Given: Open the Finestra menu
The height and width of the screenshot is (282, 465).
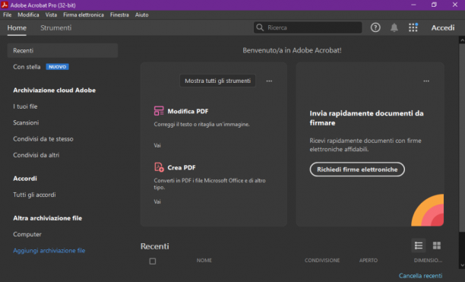Looking at the screenshot, I should coord(119,15).
